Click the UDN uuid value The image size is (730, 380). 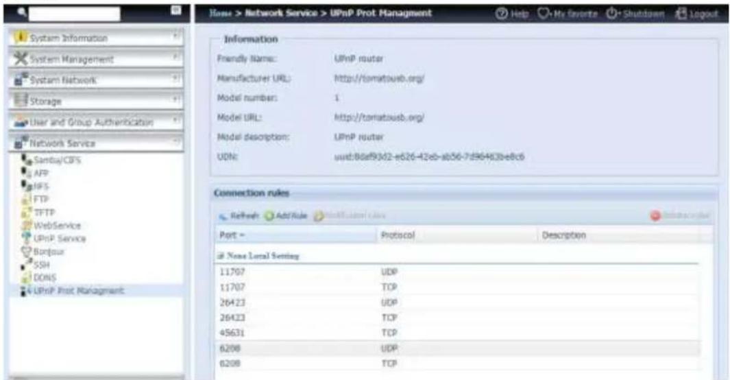pyautogui.click(x=429, y=156)
